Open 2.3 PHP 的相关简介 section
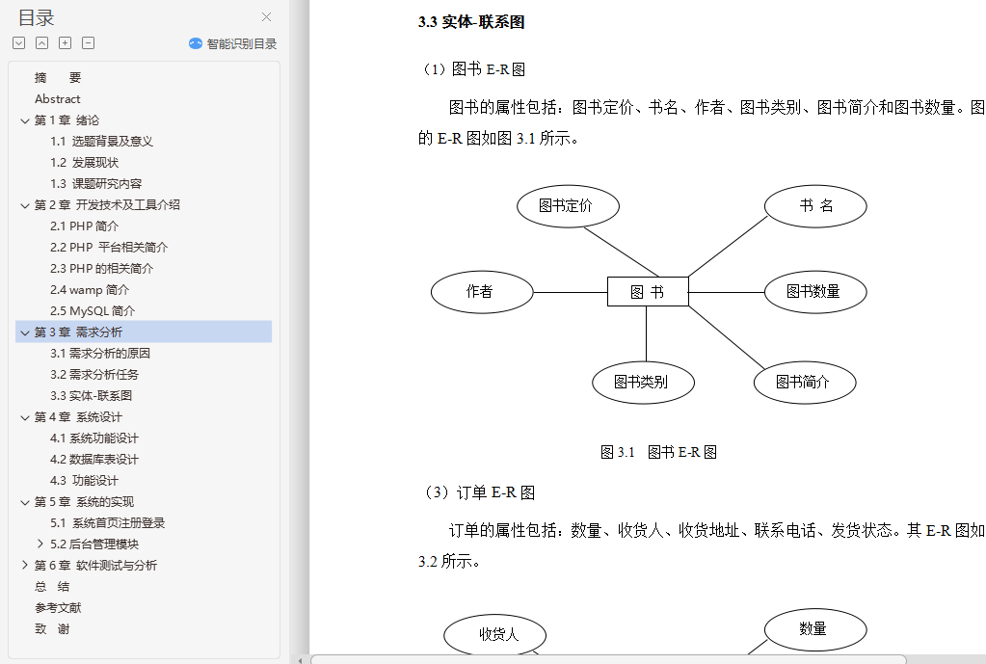The height and width of the screenshot is (664, 986). [x=102, y=269]
